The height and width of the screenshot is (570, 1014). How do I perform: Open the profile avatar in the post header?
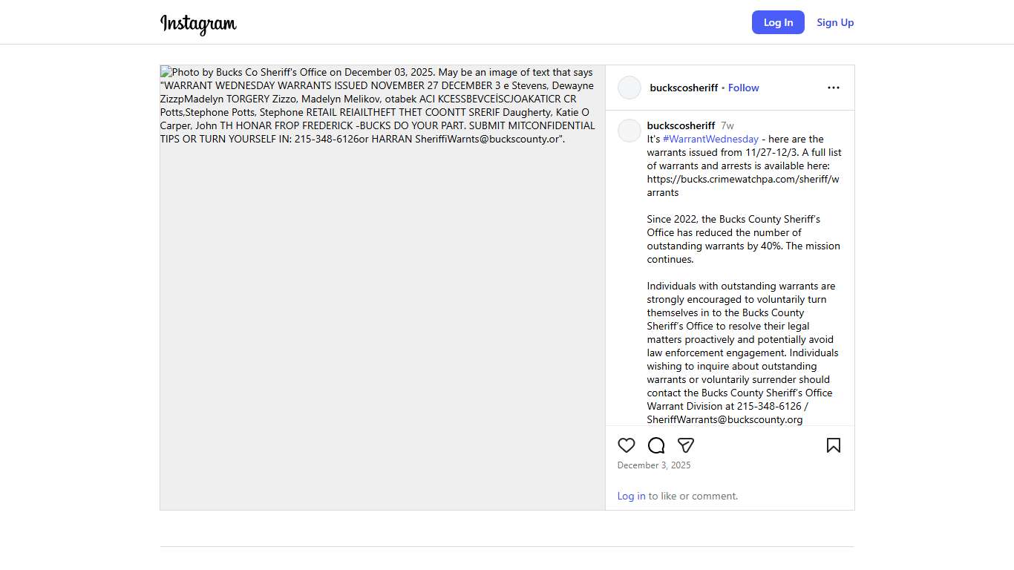(629, 88)
